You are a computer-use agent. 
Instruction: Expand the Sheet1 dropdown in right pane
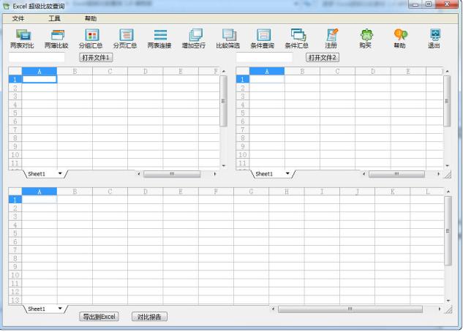(x=287, y=173)
